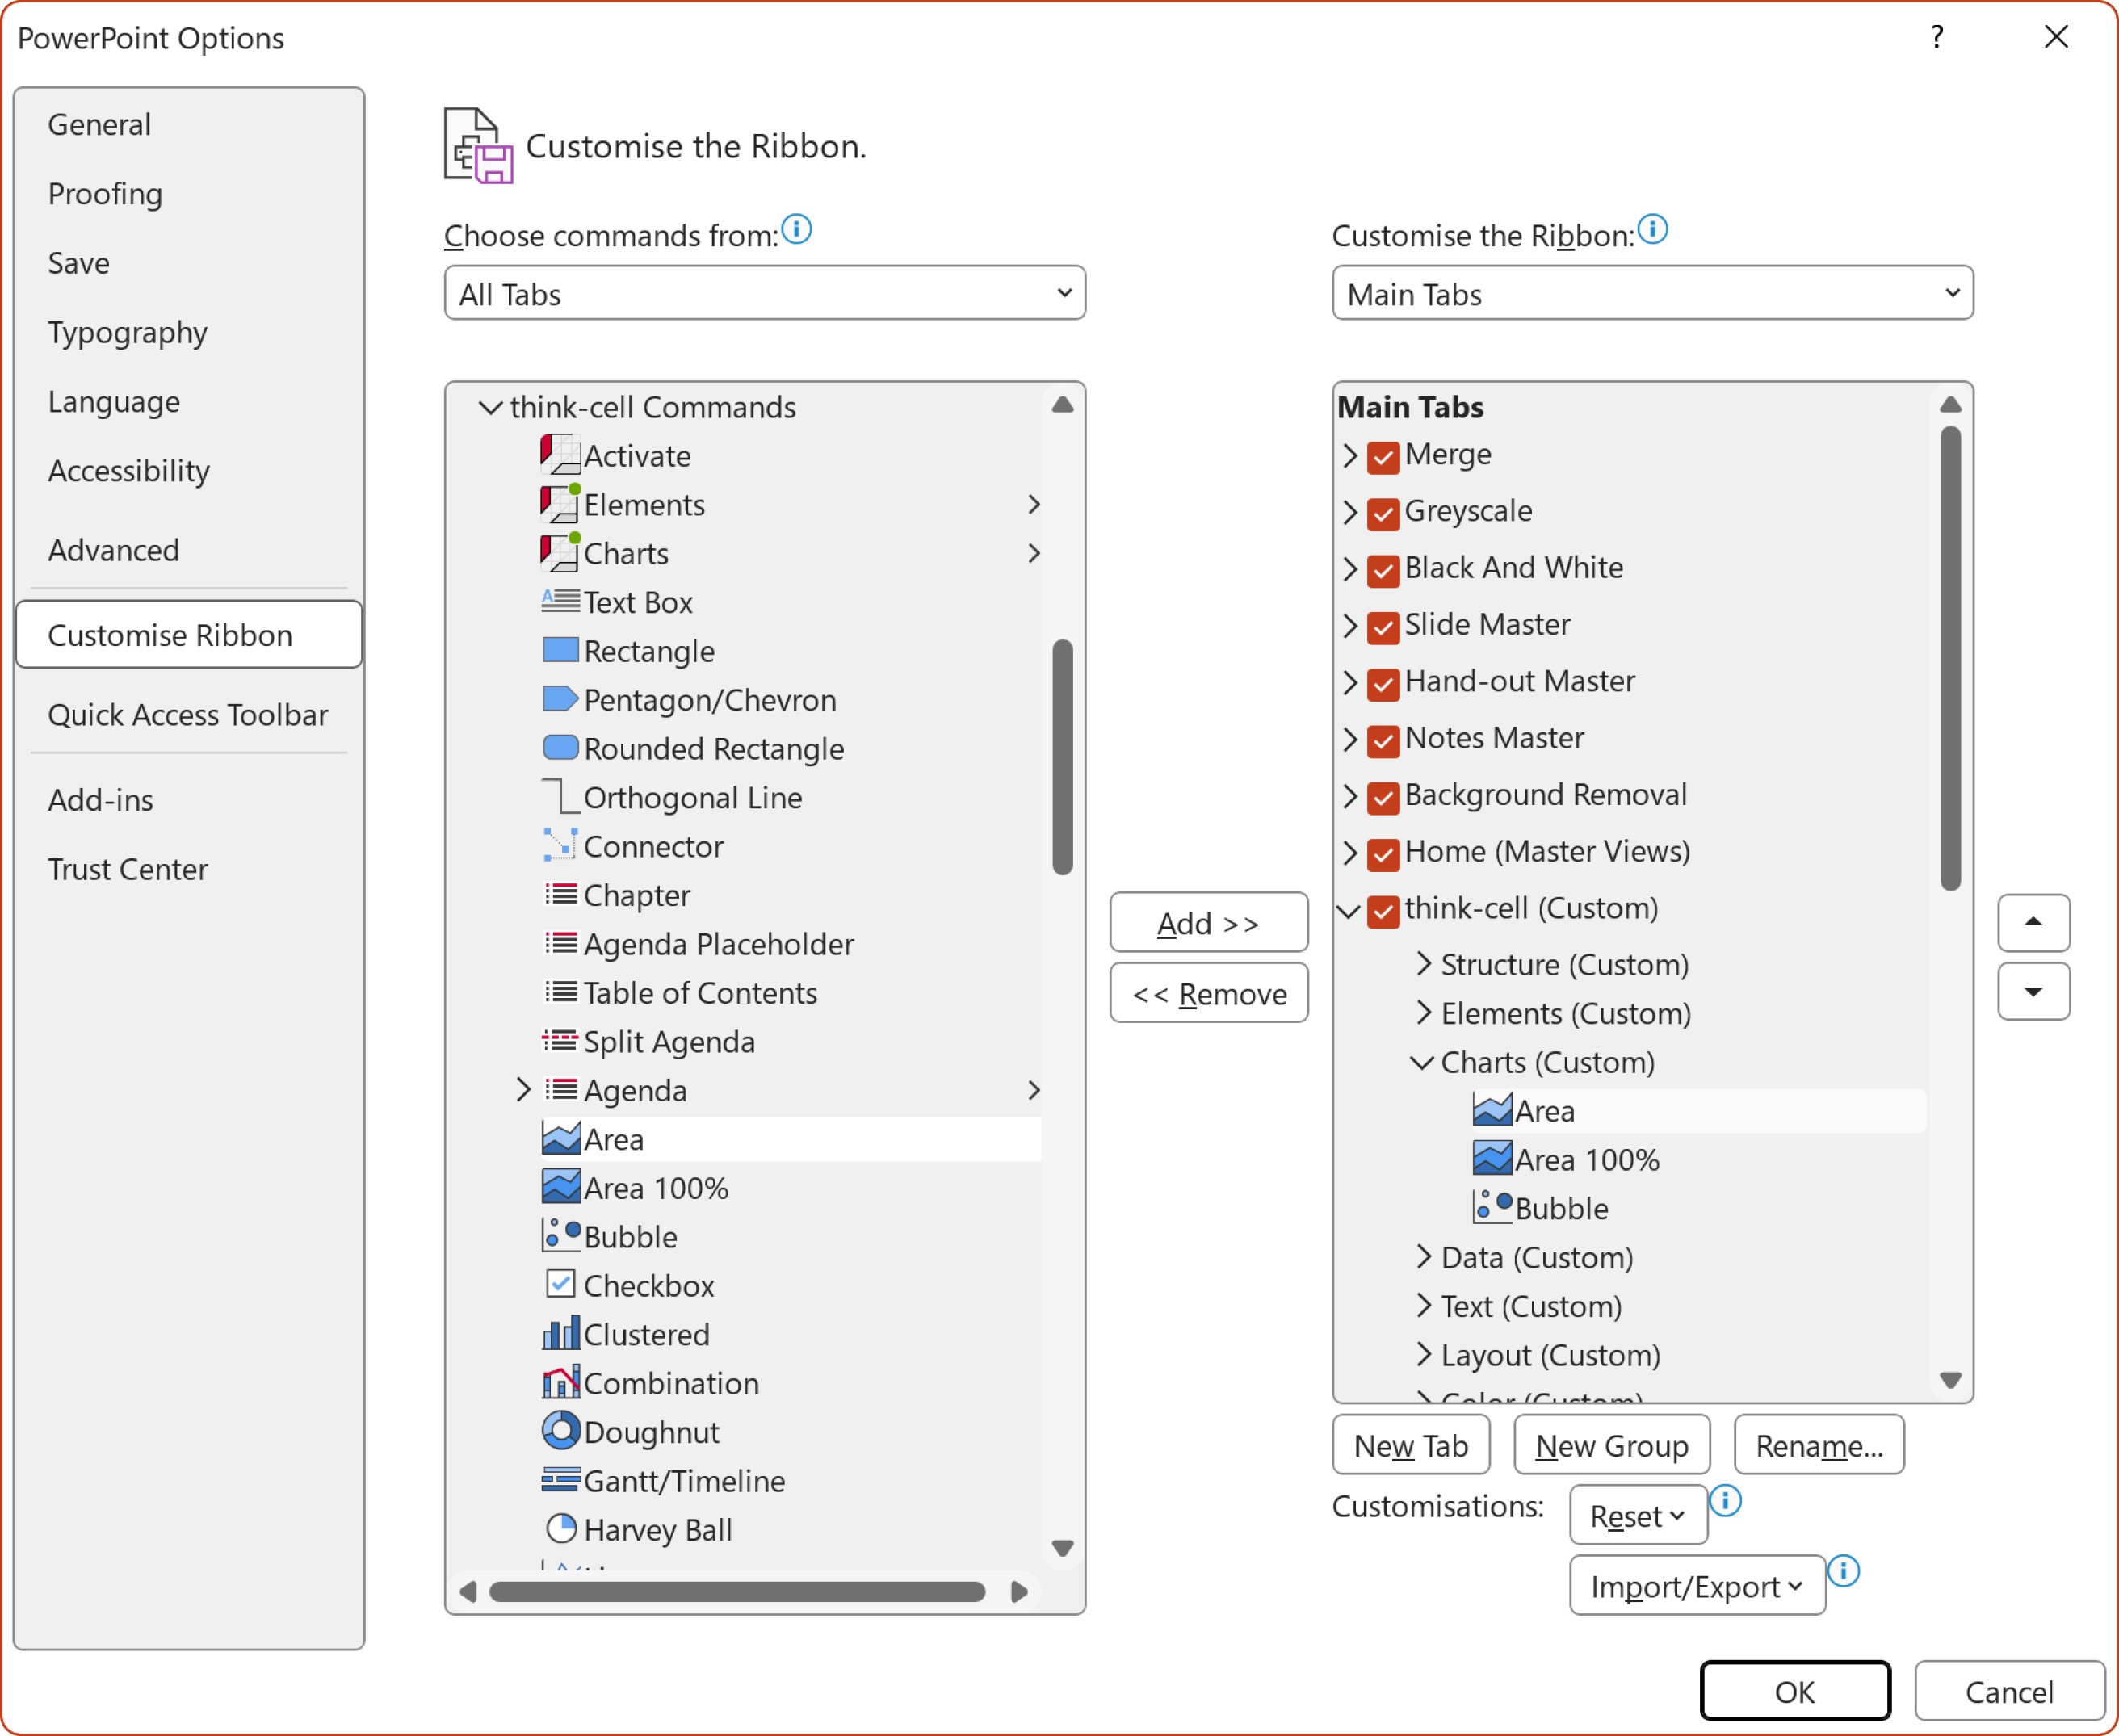2119x1736 pixels.
Task: Click the Orthogonal Line icon
Action: [560, 797]
